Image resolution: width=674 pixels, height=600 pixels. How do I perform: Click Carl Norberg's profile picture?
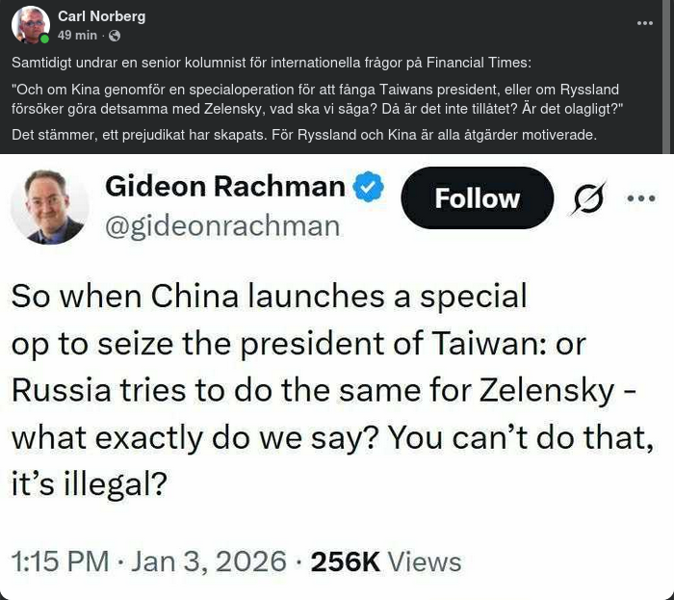coord(31,25)
